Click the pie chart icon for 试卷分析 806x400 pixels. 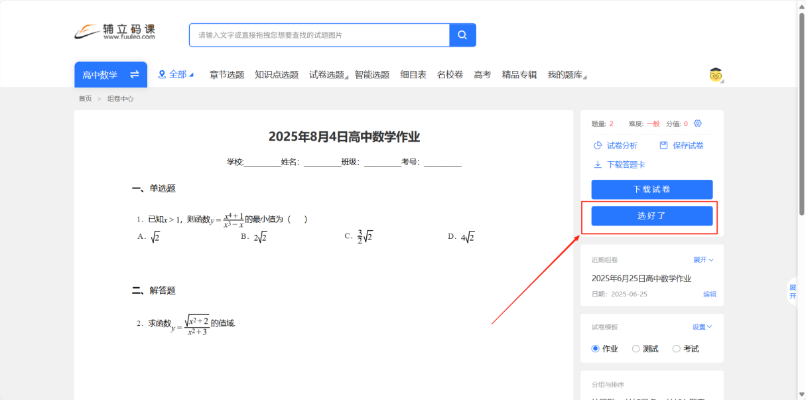pyautogui.click(x=598, y=145)
